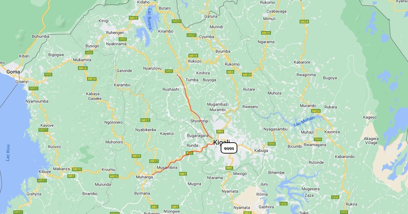This screenshot has height=214, width=408.
Task: Click the Byumba town label
Action: click(223, 51)
